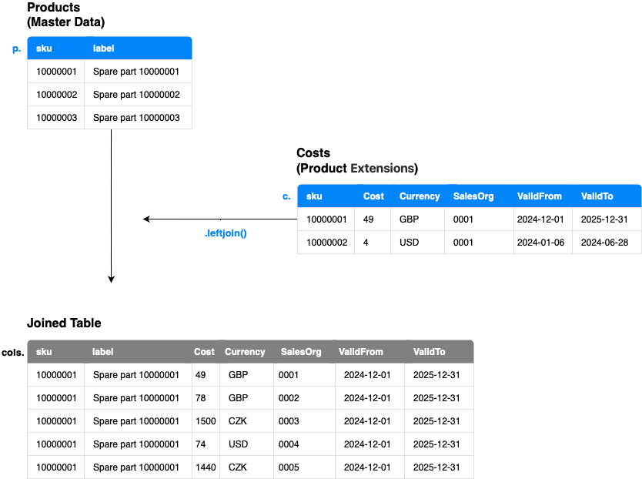Click the Currency header in the Extensions table
Viewport: 642px width, 479px height.
pos(420,196)
